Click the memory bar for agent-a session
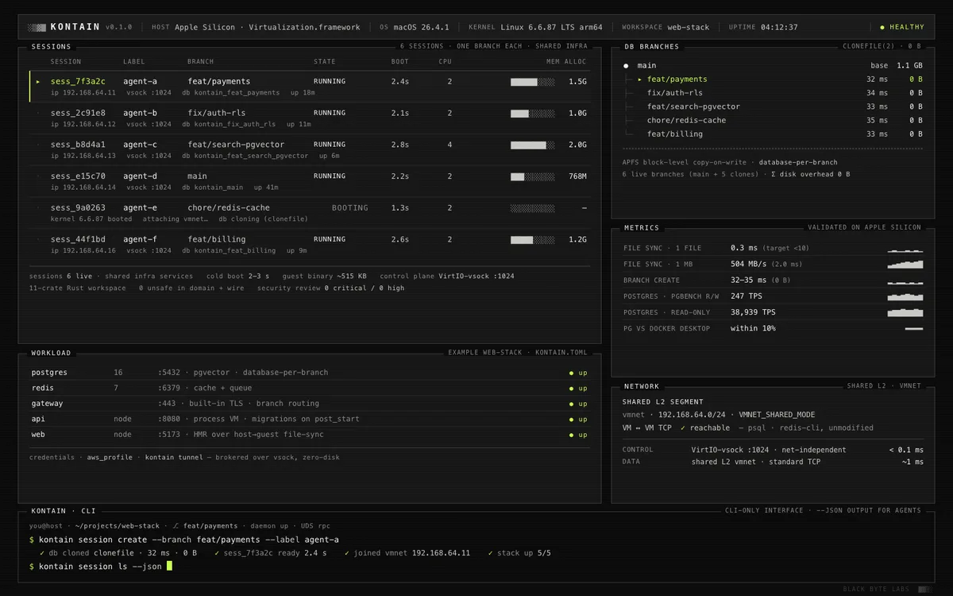Image resolution: width=953 pixels, height=596 pixels. [x=532, y=81]
